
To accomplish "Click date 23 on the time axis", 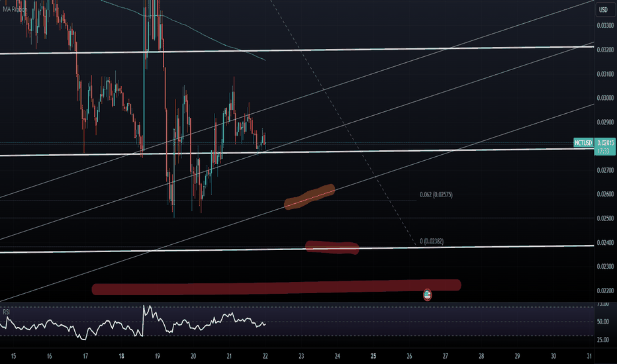I will pyautogui.click(x=301, y=356).
